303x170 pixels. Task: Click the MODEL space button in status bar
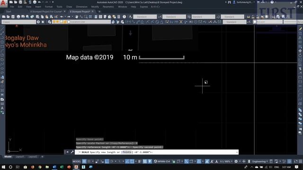[x=77, y=161]
